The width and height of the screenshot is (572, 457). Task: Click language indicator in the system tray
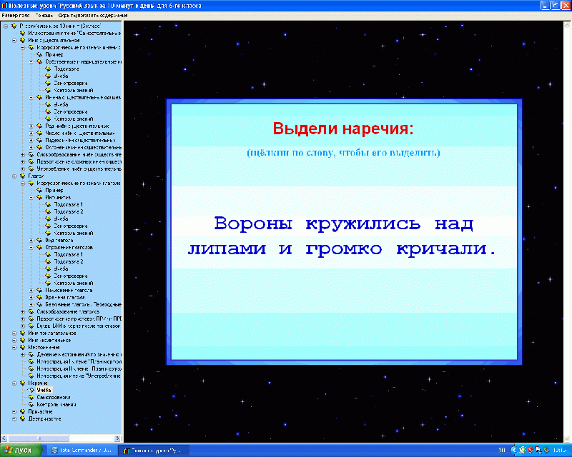pos(502,451)
